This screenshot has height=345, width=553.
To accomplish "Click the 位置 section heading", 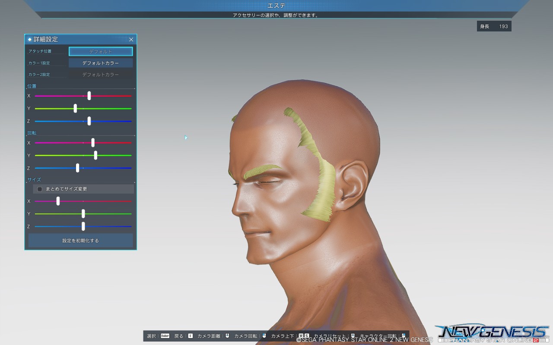I will click(x=32, y=86).
